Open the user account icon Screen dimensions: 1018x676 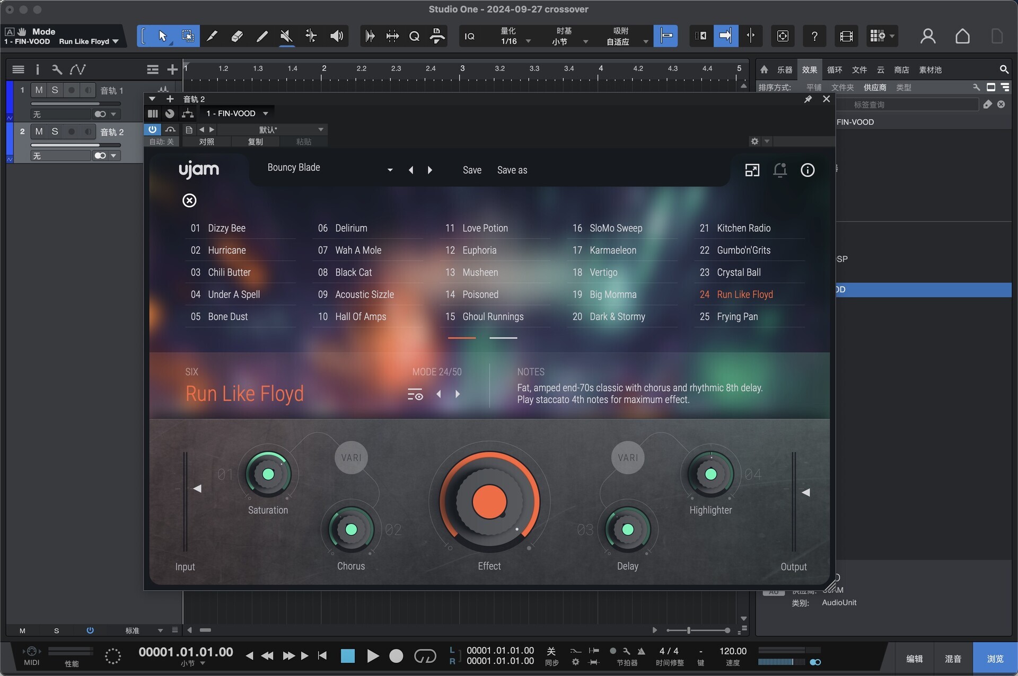click(928, 36)
